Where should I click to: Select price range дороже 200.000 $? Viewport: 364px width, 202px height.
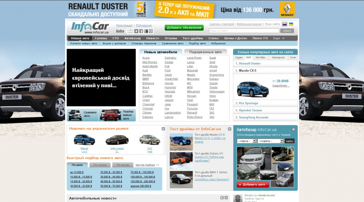click(141, 186)
